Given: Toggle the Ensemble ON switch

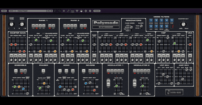Looking at the screenshot, I should click(x=16, y=71).
